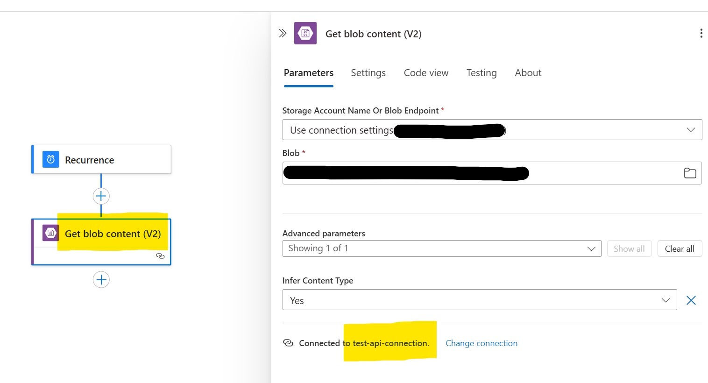Remove the Infer Content Type parameter
This screenshot has height=383, width=708.
click(x=691, y=300)
